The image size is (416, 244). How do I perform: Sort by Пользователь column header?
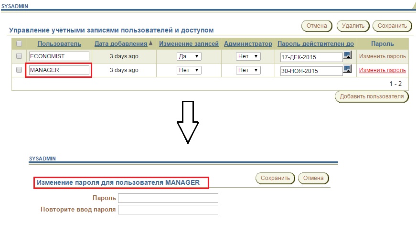(x=59, y=44)
